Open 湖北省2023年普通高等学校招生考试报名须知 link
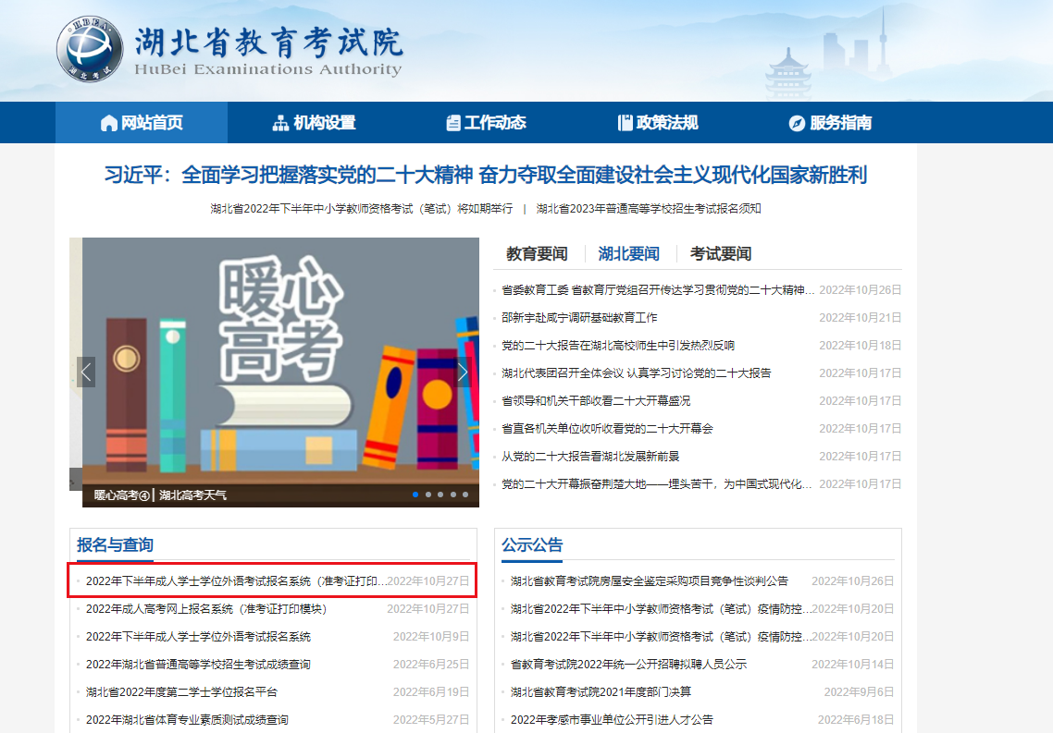Viewport: 1053px width, 733px height. 649,209
